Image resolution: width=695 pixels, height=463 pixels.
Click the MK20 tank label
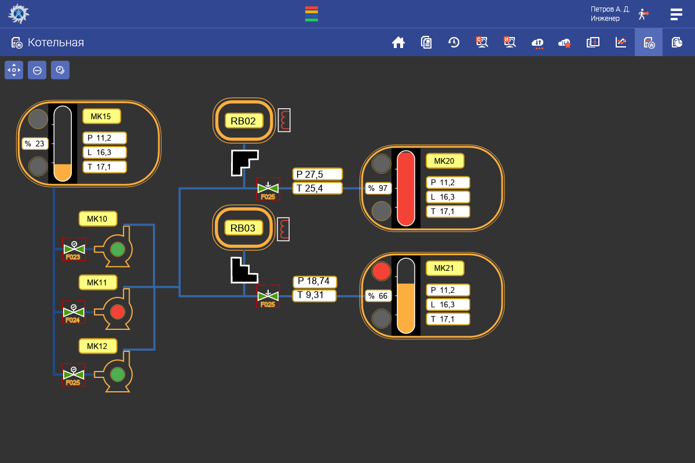click(444, 161)
